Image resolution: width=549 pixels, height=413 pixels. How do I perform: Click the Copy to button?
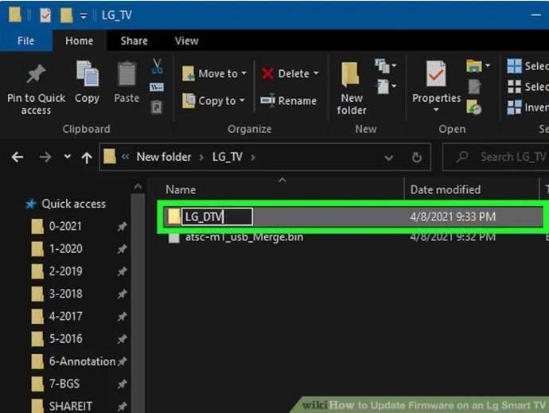point(213,101)
